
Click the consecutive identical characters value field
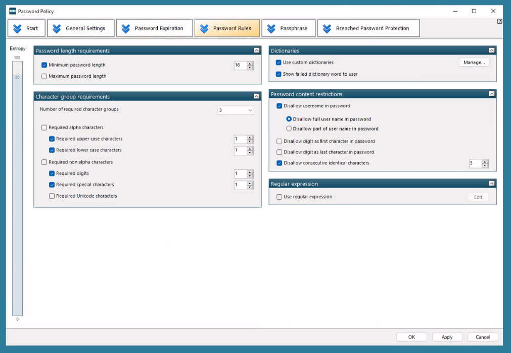[x=476, y=163]
